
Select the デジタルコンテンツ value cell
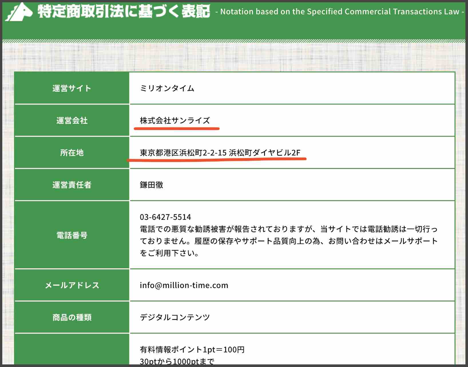(174, 317)
